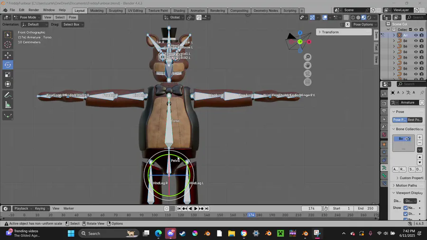Activate the combined Transform tool
Viewport: 427px width, 240px height.
8,84
